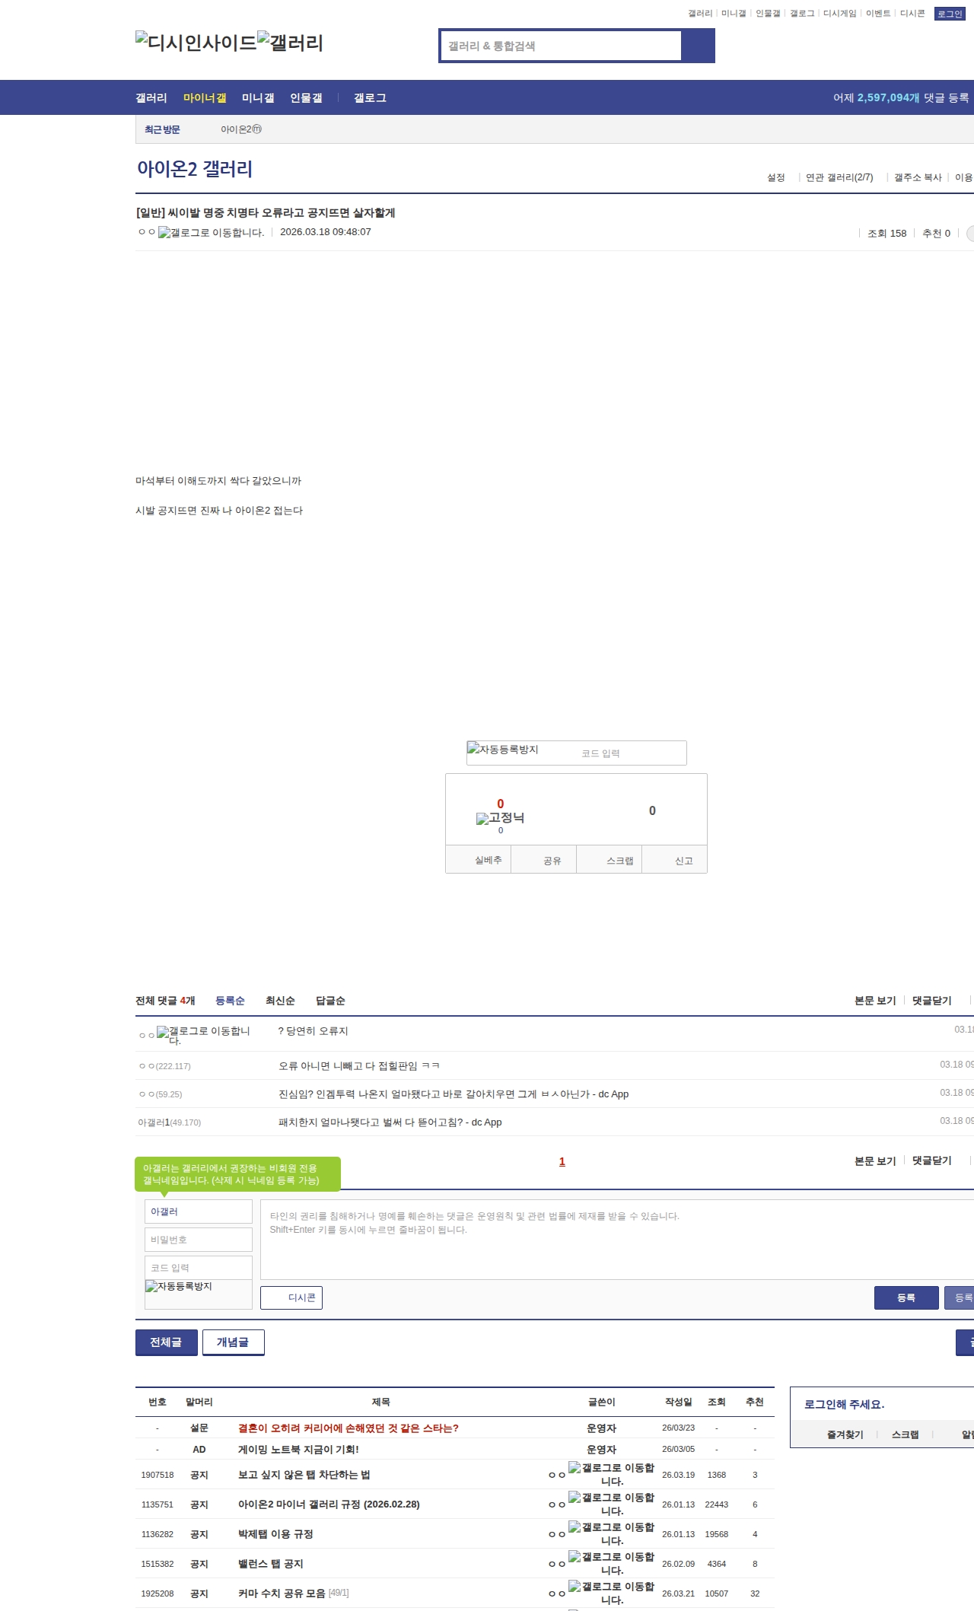Image resolution: width=974 pixels, height=1611 pixels.
Task: Click '로그인해 주세요.' in the login box
Action: pyautogui.click(x=844, y=1405)
